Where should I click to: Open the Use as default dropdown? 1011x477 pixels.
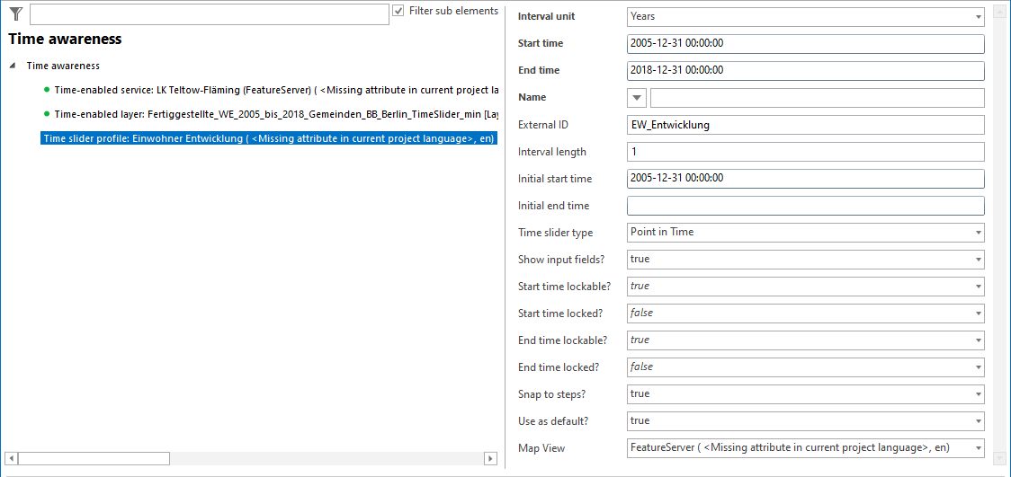(x=805, y=420)
